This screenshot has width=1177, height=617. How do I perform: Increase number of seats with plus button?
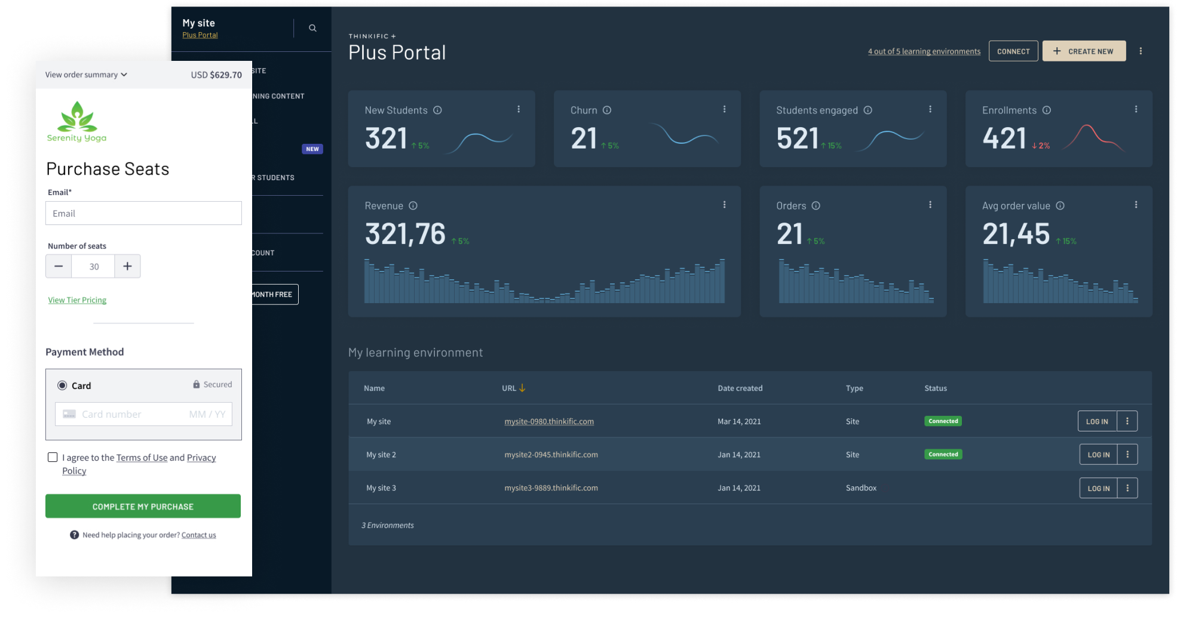(127, 266)
